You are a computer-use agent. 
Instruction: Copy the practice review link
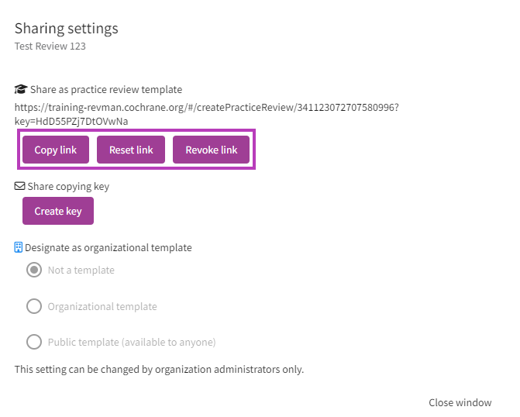(56, 150)
